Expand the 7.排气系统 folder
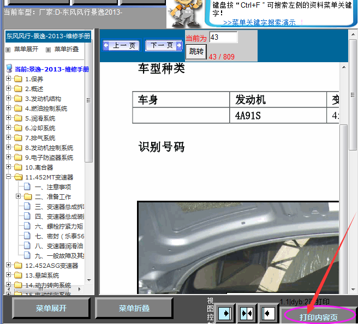 pos(8,137)
